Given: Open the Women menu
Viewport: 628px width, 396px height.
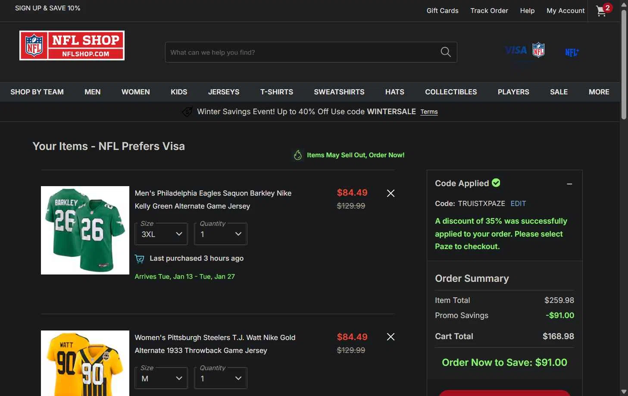Looking at the screenshot, I should (136, 92).
